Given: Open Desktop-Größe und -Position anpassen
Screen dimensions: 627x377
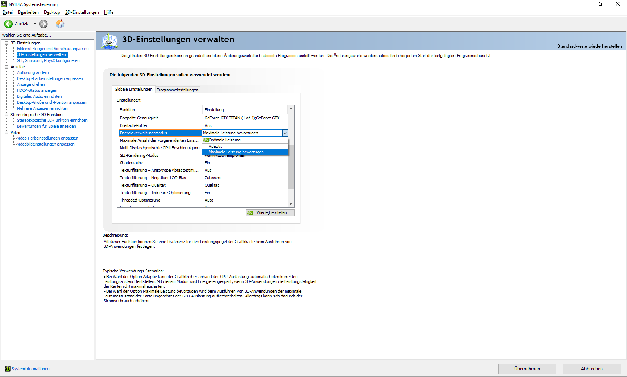Looking at the screenshot, I should (52, 102).
